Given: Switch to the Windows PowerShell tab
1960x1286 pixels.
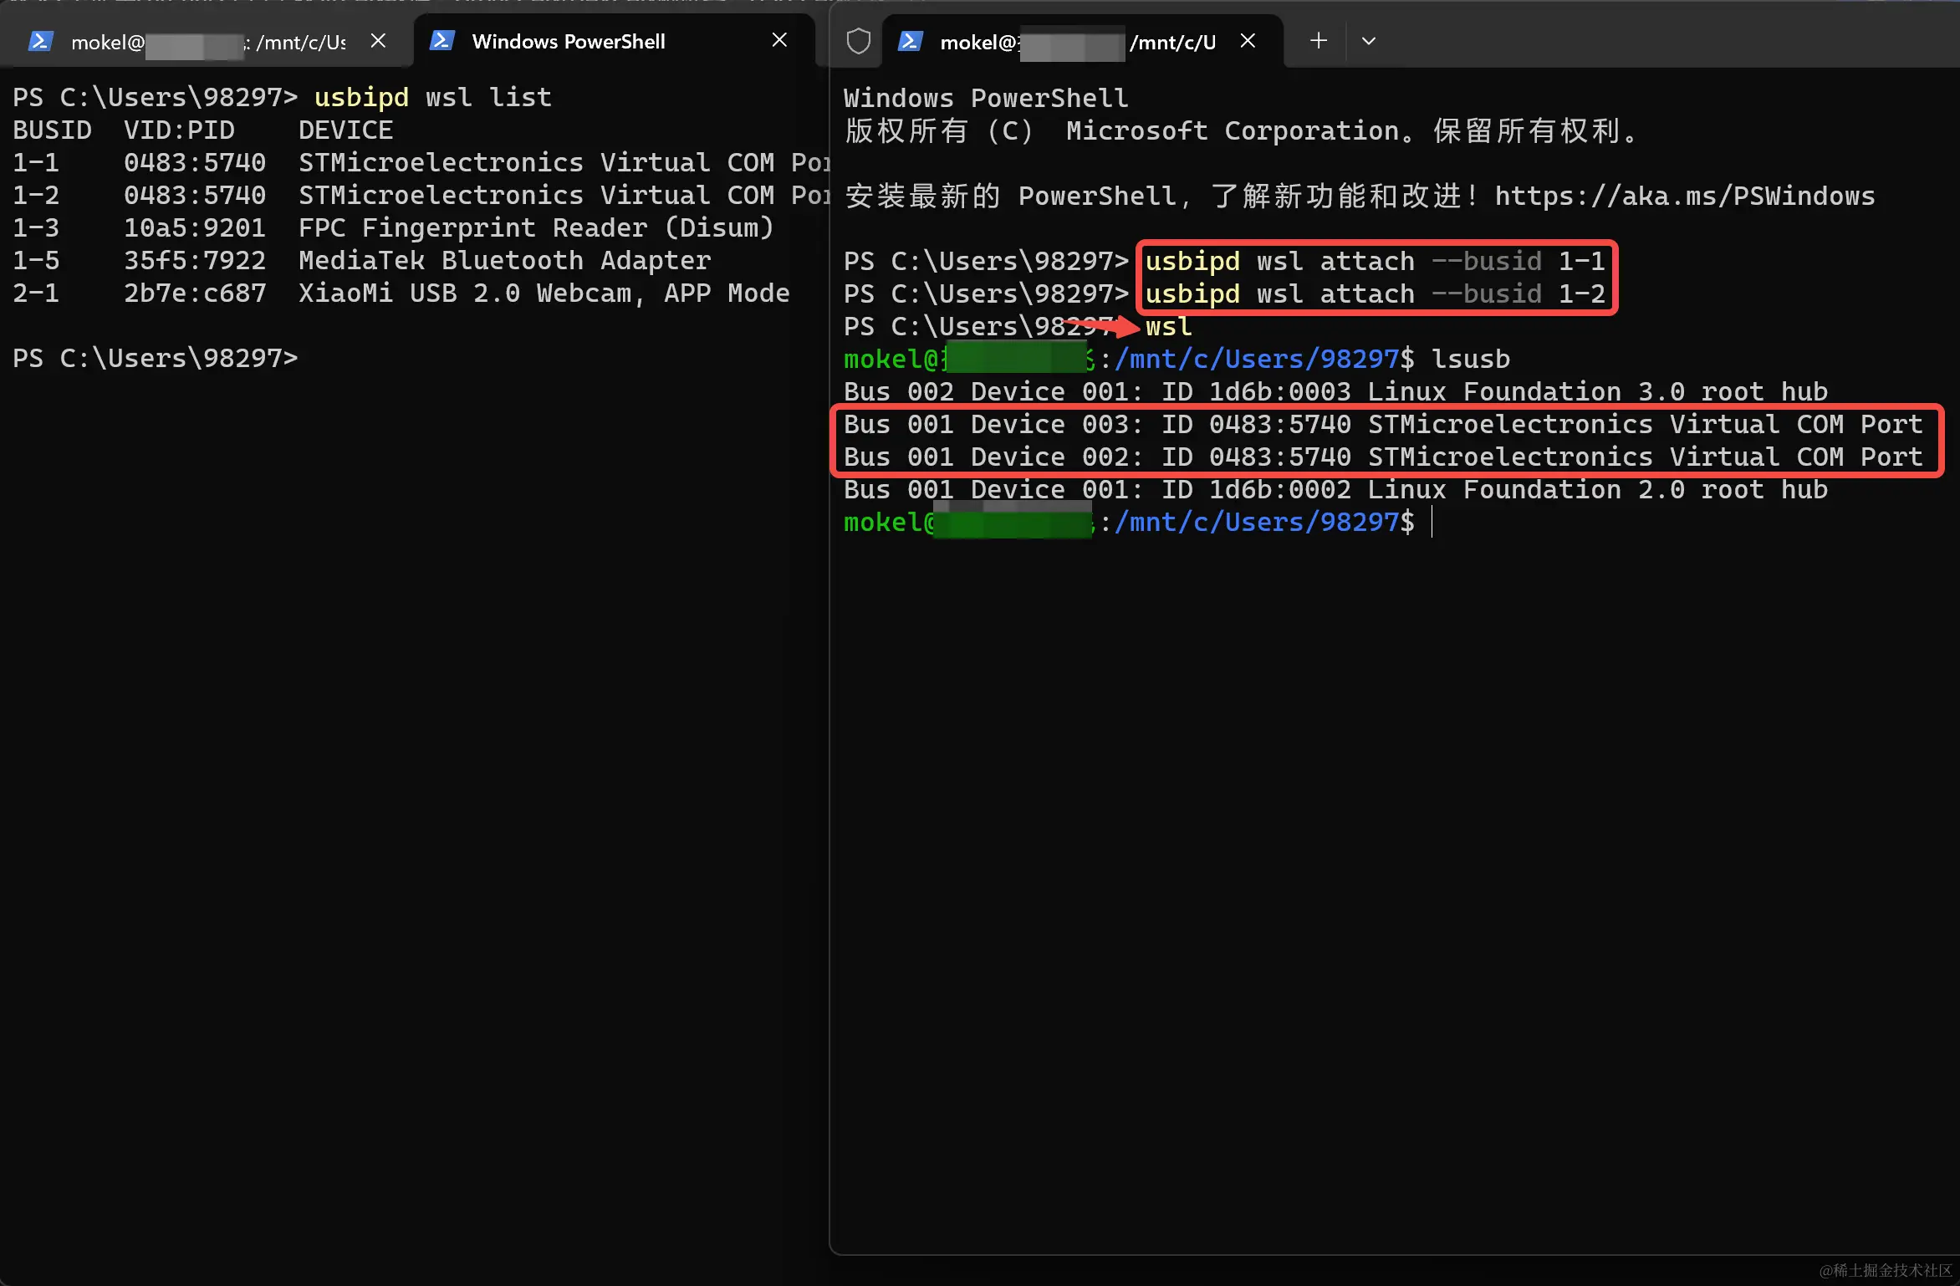Looking at the screenshot, I should (569, 41).
